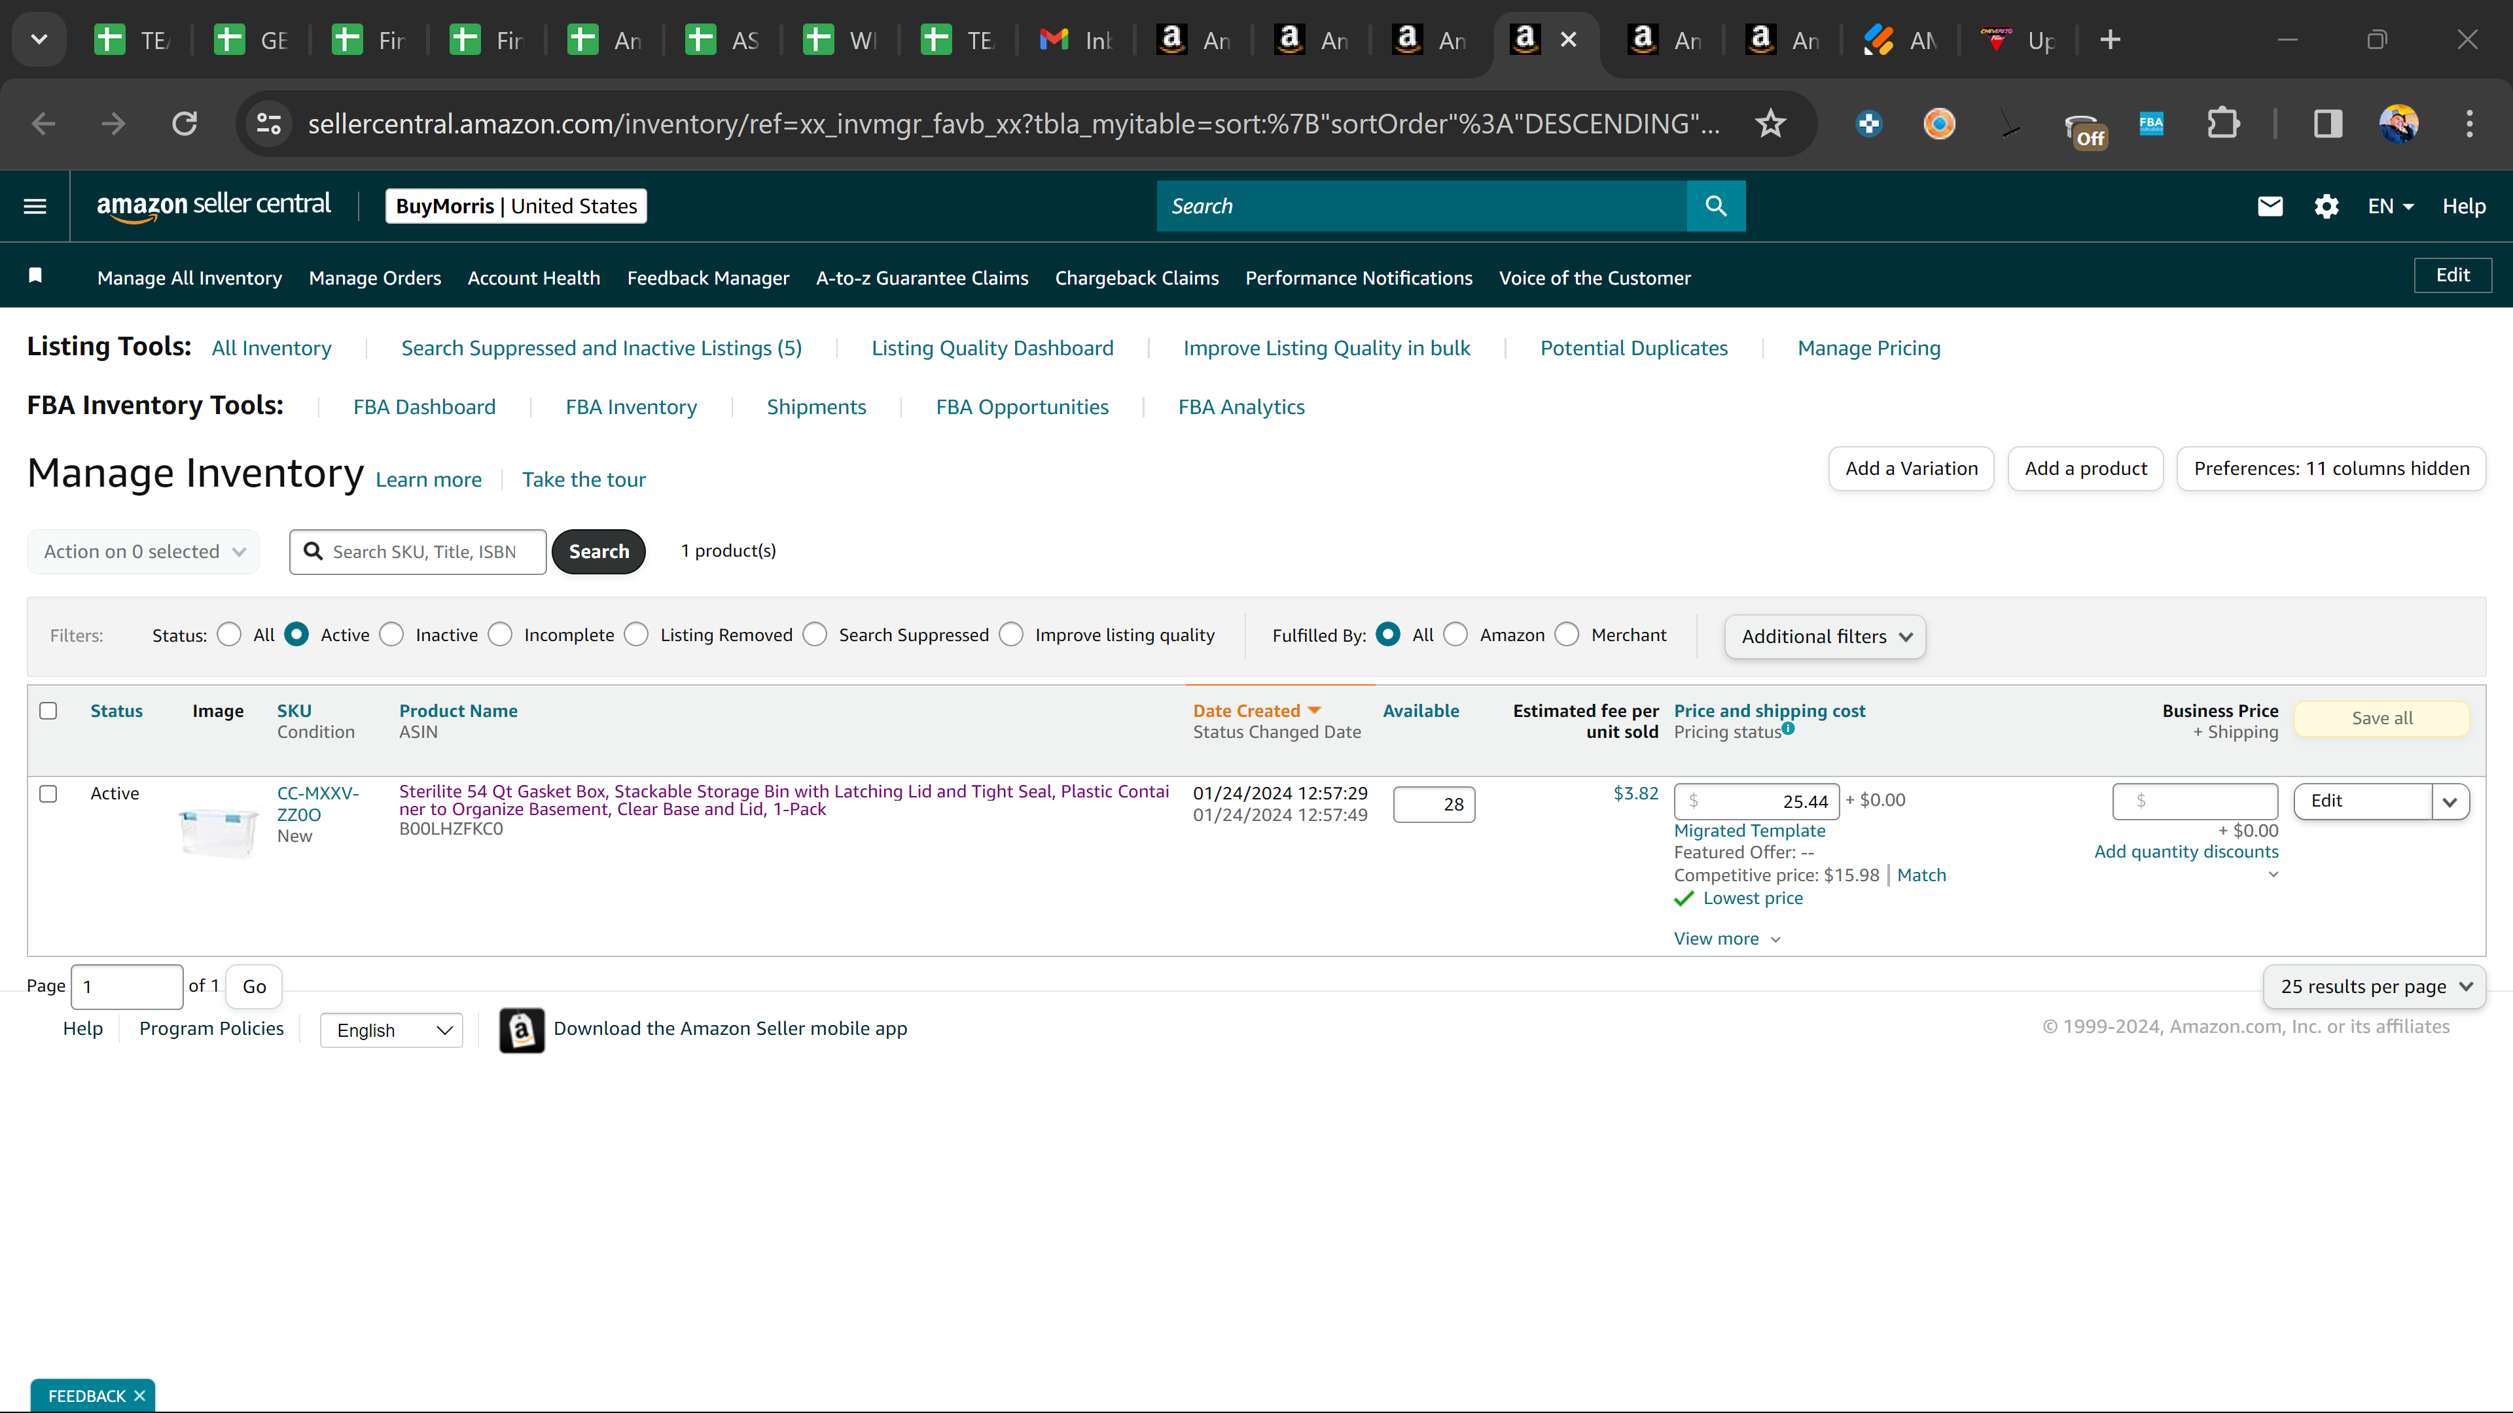Bookmark this page with the star icon

(x=1770, y=124)
